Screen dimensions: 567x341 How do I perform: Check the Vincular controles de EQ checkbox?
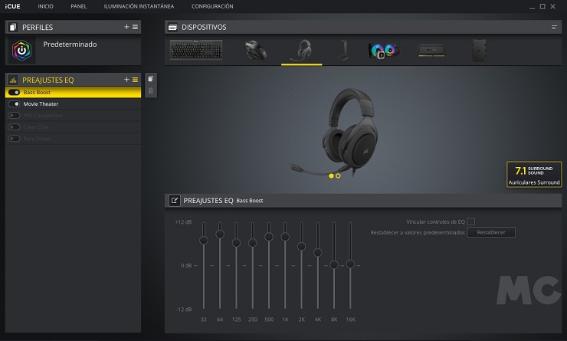pyautogui.click(x=471, y=221)
